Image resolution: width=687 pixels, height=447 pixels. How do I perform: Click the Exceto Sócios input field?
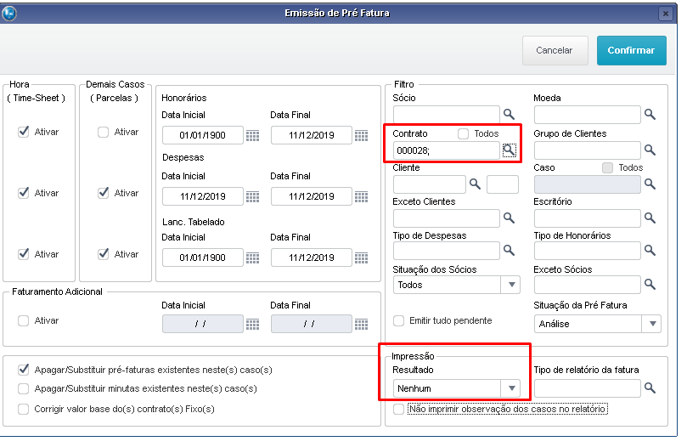[588, 285]
